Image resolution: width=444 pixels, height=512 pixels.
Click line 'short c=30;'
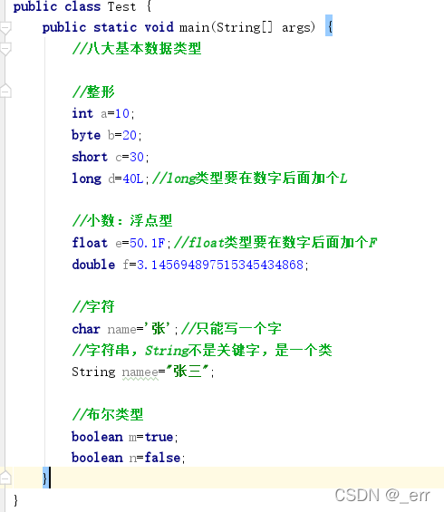(x=111, y=157)
